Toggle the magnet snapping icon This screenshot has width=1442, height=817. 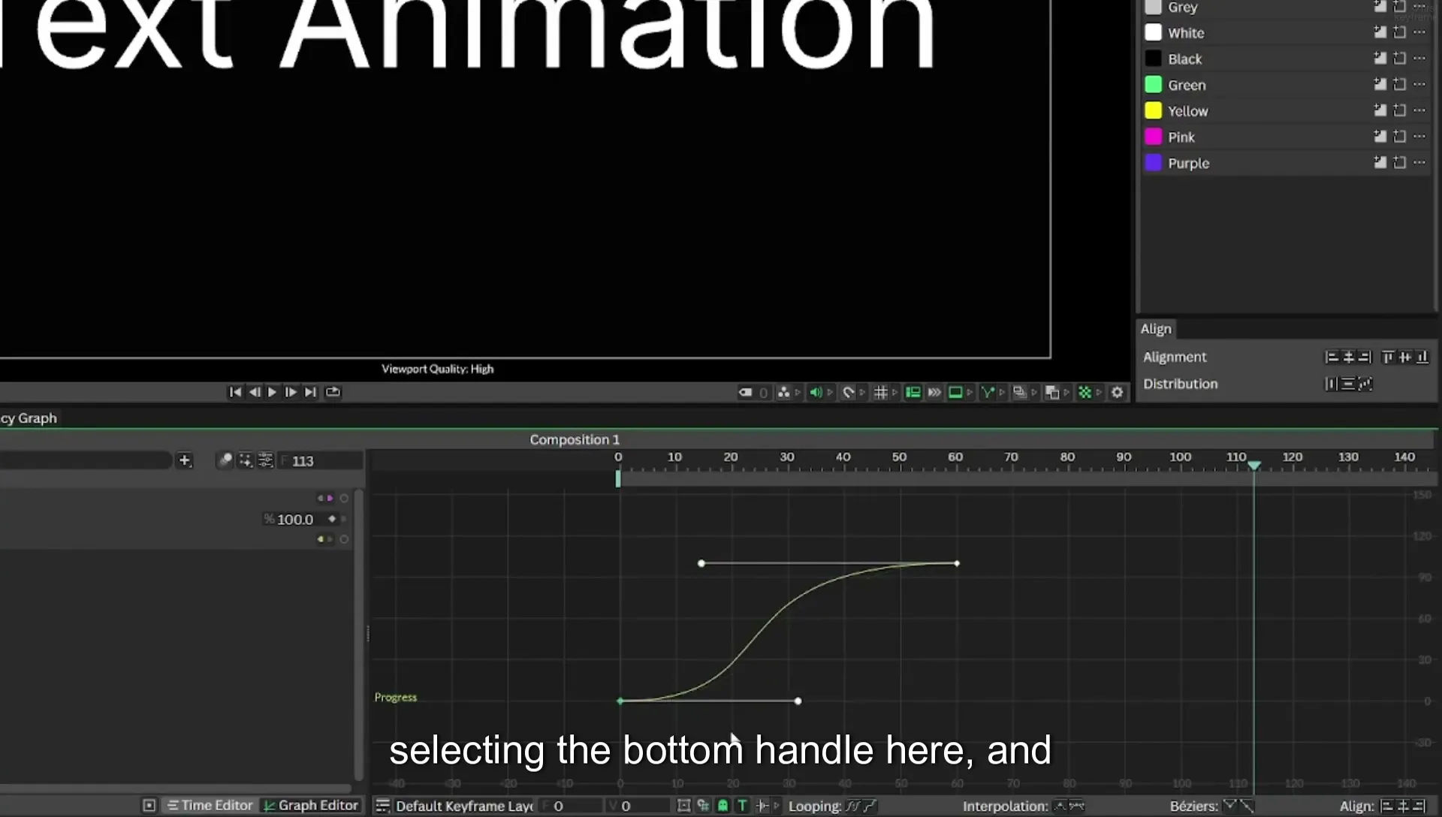point(849,392)
